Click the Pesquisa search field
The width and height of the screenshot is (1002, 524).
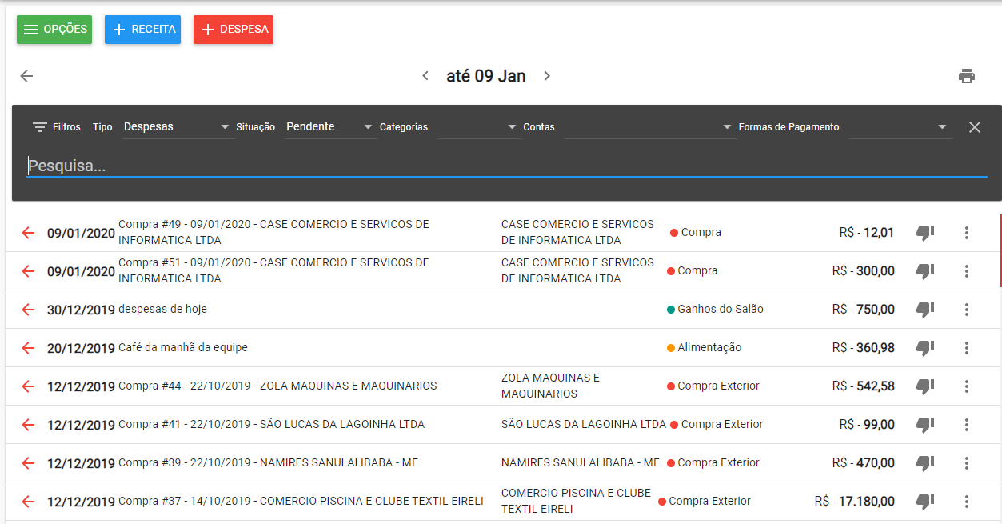506,166
